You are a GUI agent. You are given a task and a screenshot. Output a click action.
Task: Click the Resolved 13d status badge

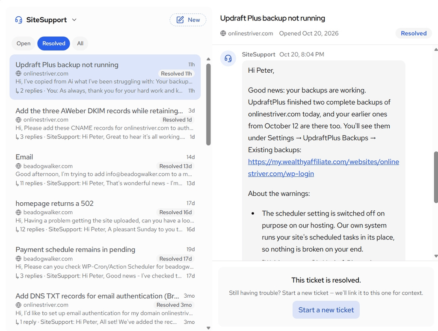[175, 166]
